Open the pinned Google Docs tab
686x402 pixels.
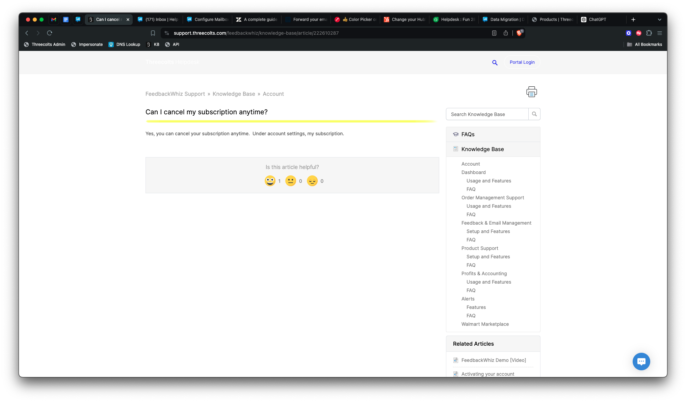pos(66,20)
